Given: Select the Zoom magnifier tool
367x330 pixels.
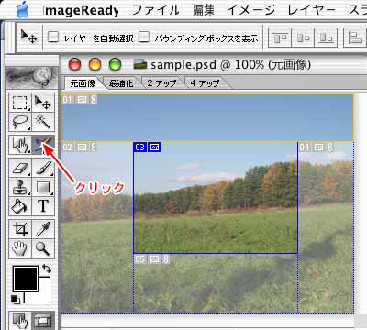Looking at the screenshot, I should (x=43, y=248).
